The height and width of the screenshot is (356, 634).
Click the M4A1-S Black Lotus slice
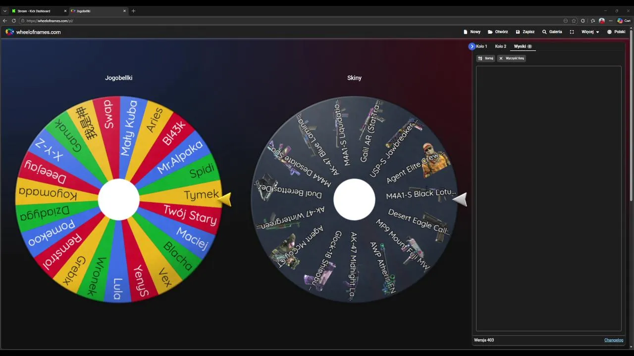click(x=421, y=194)
